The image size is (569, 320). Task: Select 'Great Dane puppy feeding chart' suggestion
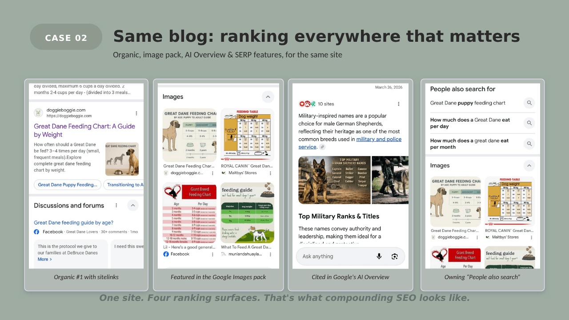(x=468, y=103)
